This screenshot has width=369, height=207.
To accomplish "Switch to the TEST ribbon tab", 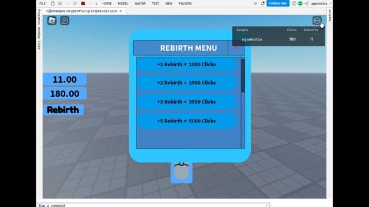I will (155, 3).
